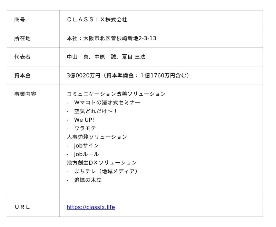The width and height of the screenshot is (276, 227).
Task: Click the 空気どれだけ～！ list item
Action: click(x=96, y=111)
